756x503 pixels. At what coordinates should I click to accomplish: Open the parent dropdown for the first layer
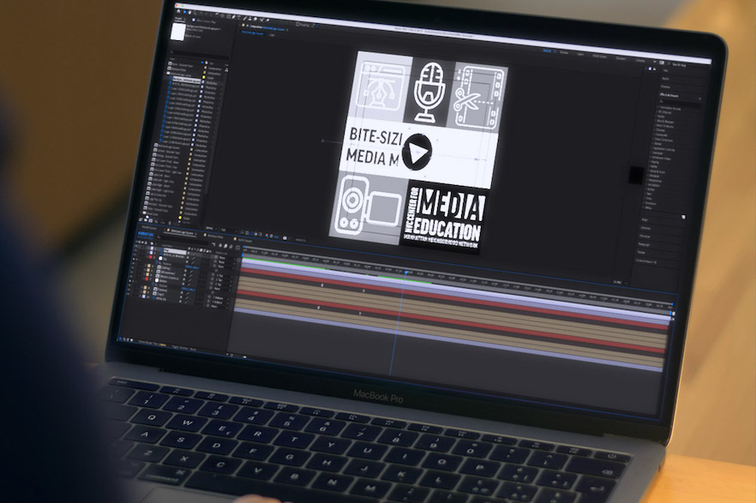[x=225, y=258]
